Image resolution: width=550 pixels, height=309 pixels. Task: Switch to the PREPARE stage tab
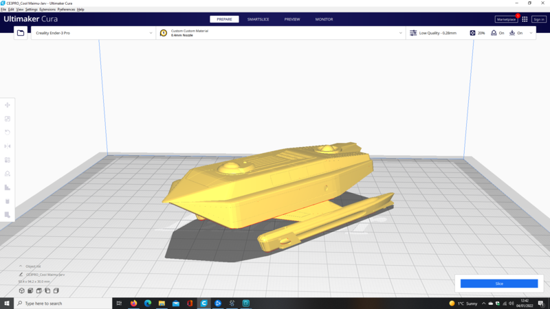(225, 19)
